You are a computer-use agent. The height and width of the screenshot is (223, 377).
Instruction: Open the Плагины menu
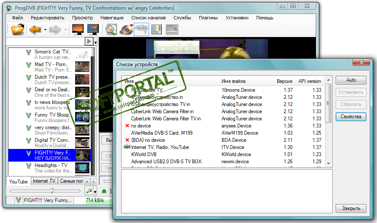tap(208, 18)
